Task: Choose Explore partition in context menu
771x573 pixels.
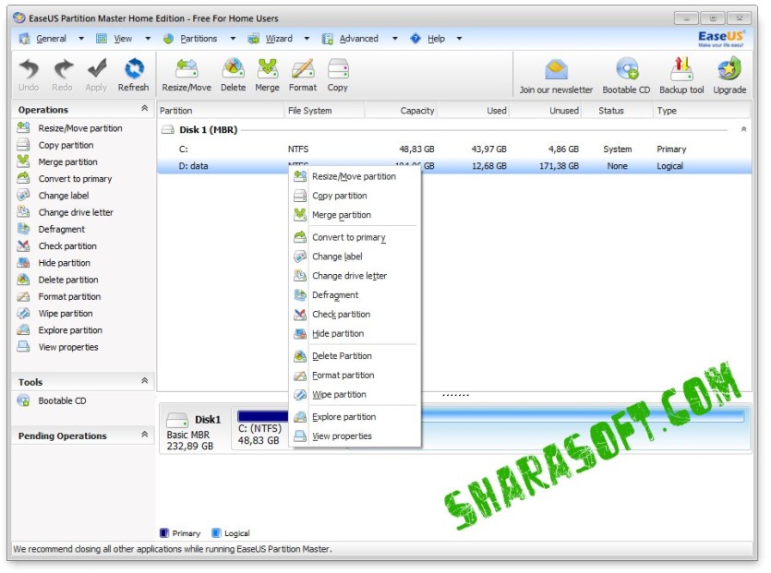Action: click(354, 417)
